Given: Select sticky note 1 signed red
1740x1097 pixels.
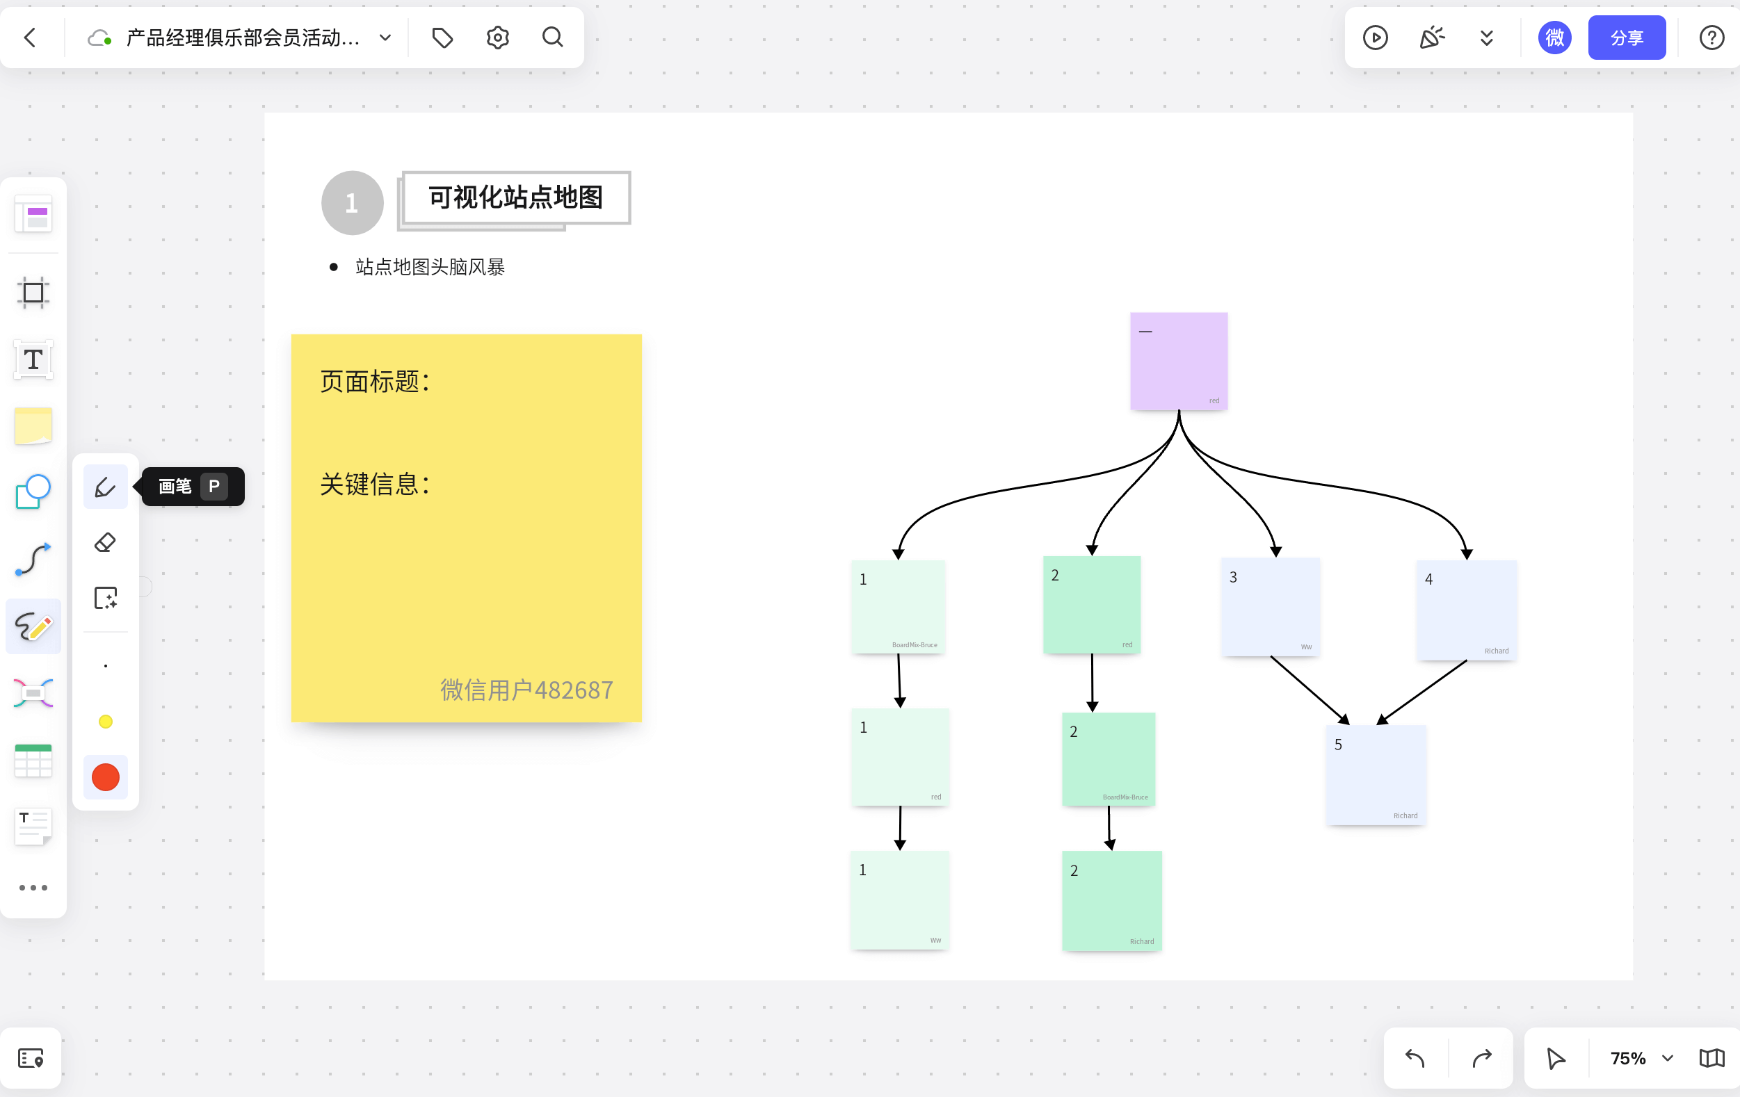Looking at the screenshot, I should pos(900,757).
